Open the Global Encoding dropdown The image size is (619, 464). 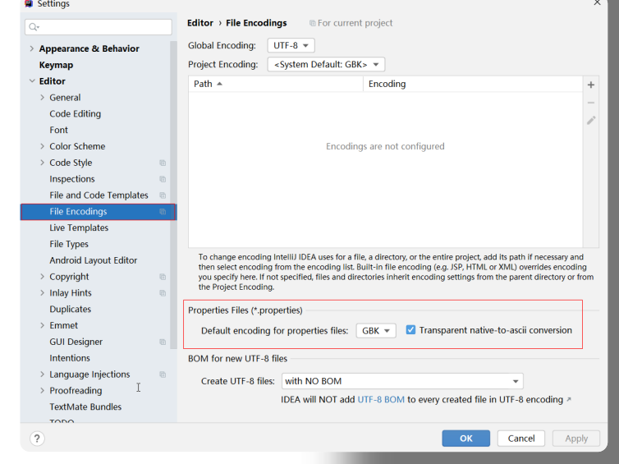(x=291, y=45)
